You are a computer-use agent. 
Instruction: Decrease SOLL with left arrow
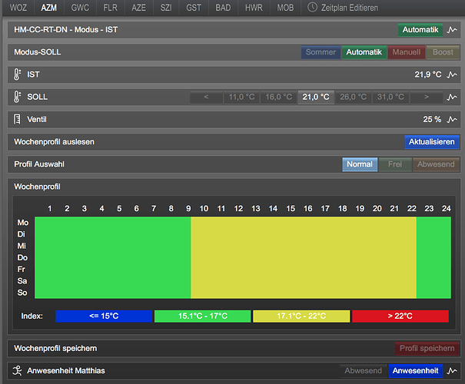point(207,98)
